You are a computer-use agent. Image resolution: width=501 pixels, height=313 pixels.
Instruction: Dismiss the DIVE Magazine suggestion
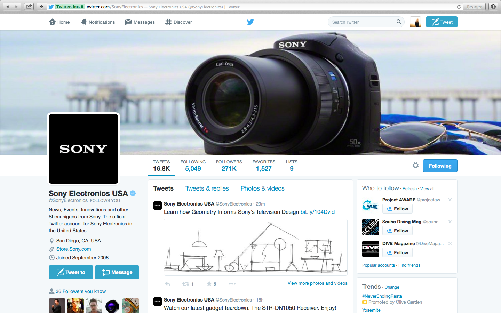(x=450, y=243)
